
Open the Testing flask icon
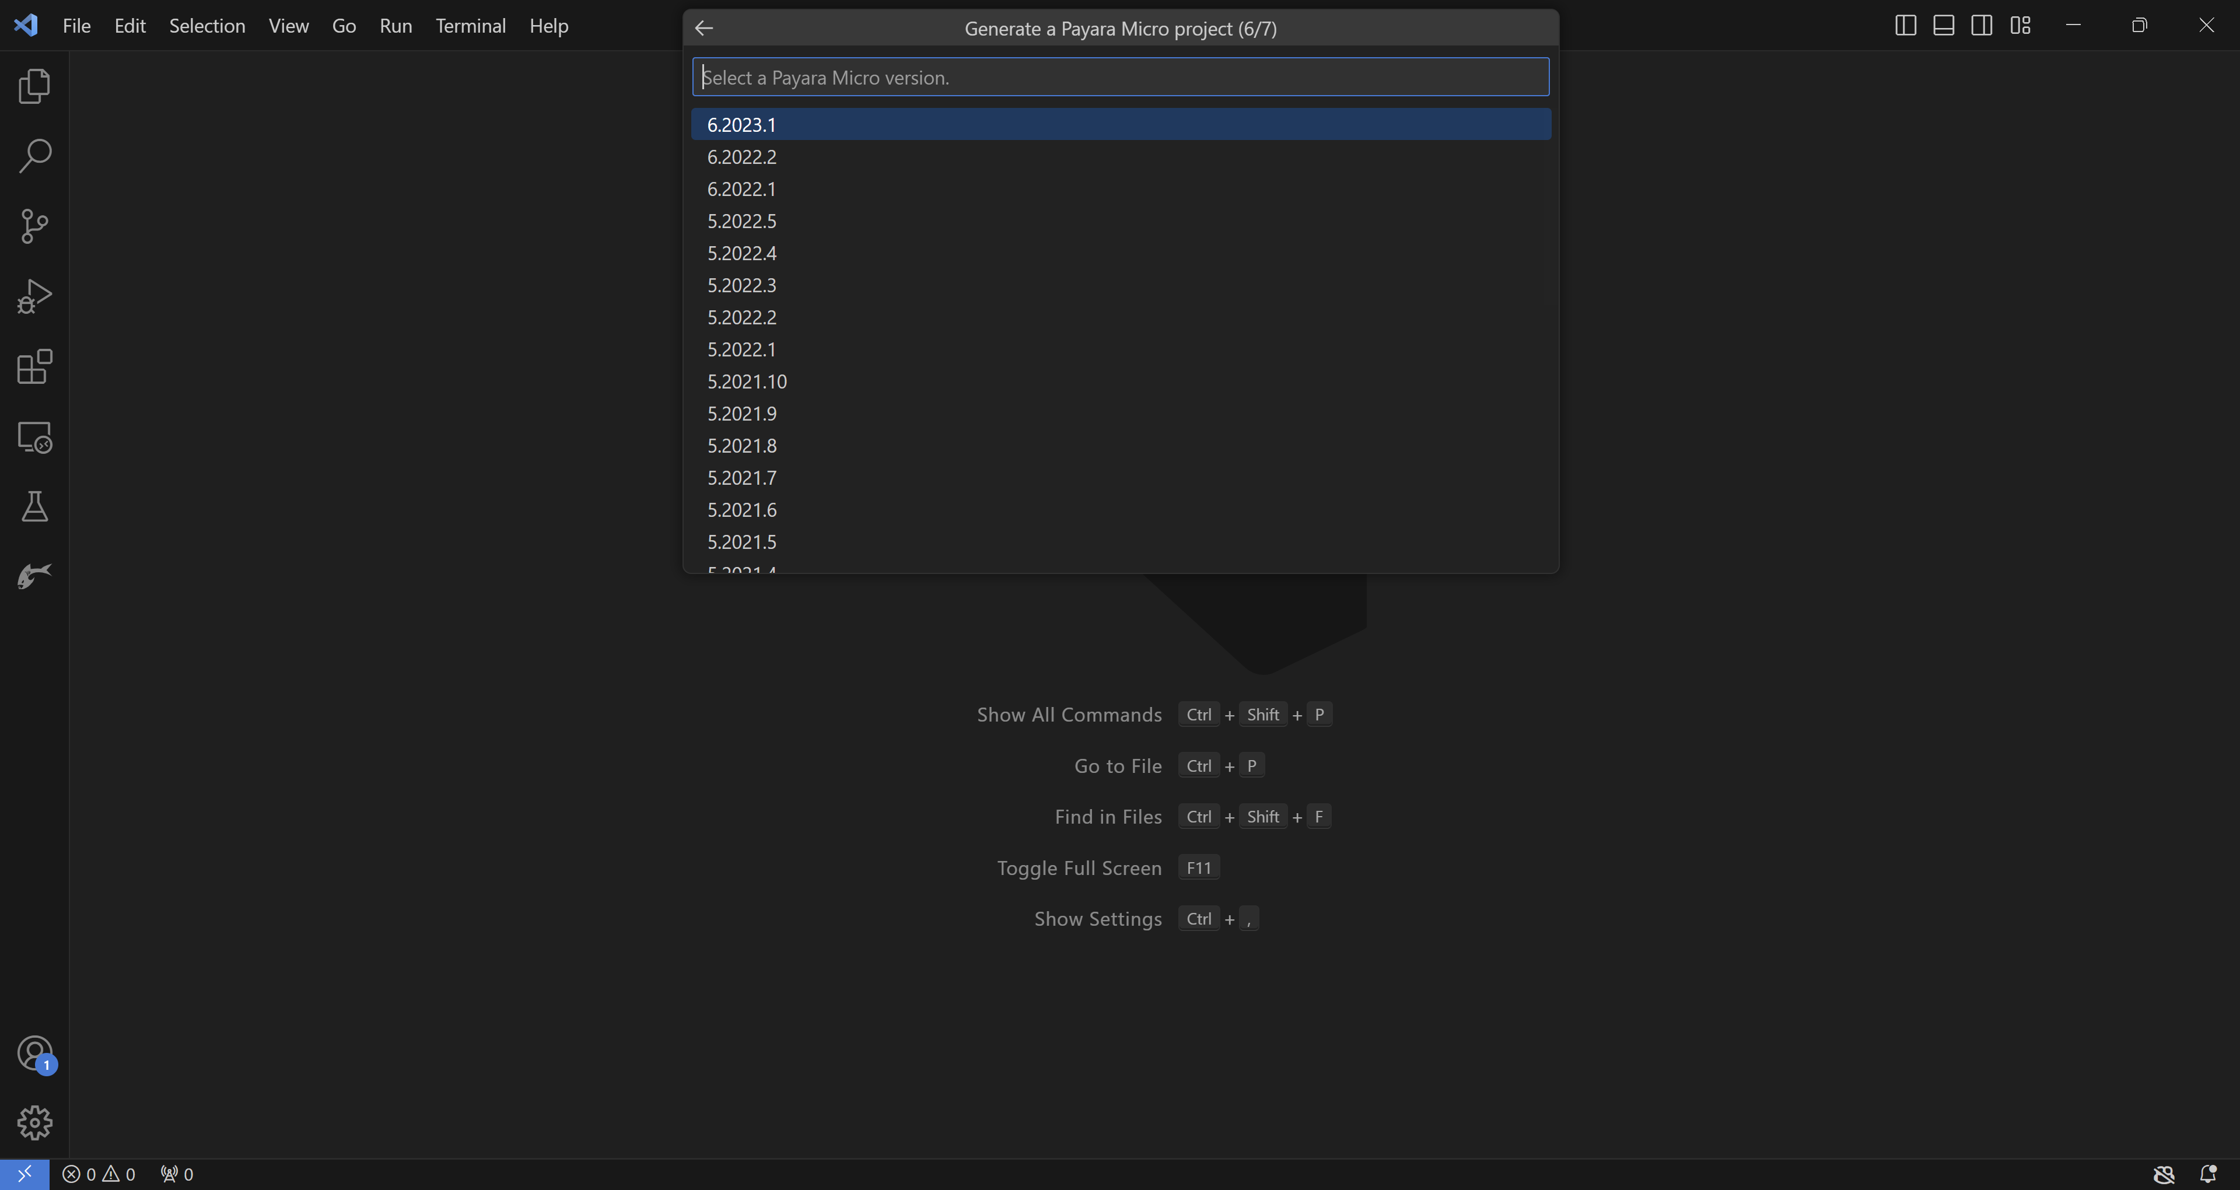click(x=35, y=506)
